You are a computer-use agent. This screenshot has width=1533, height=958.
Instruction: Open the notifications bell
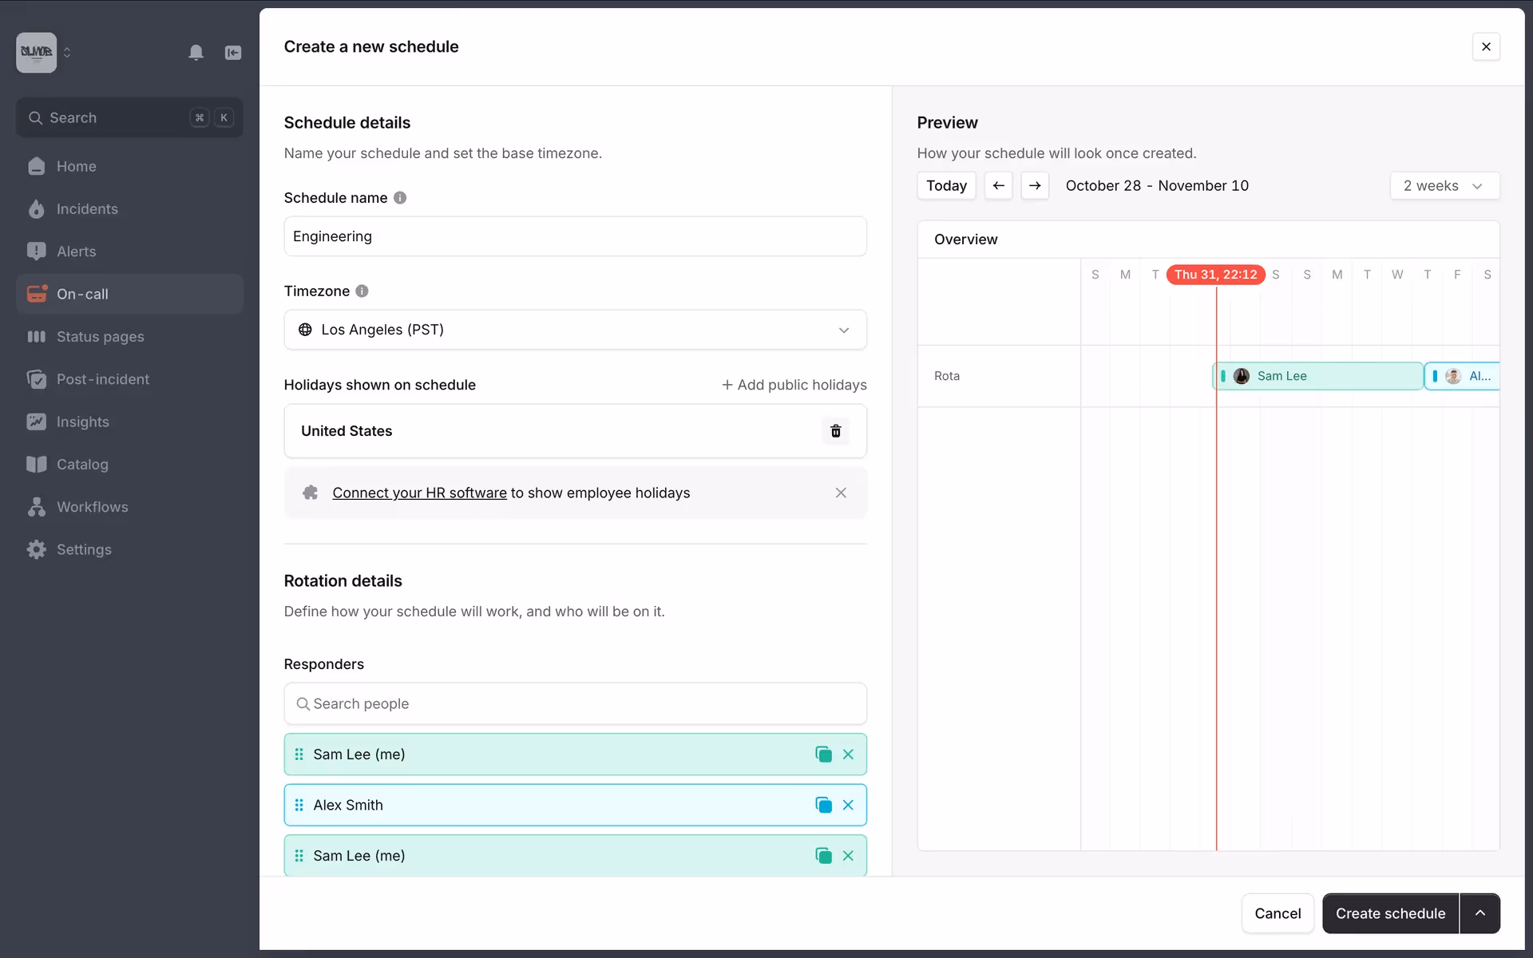click(x=196, y=53)
